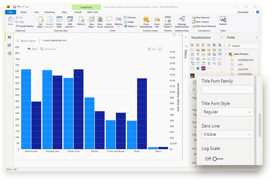Click the info icon above chart

[160, 49]
